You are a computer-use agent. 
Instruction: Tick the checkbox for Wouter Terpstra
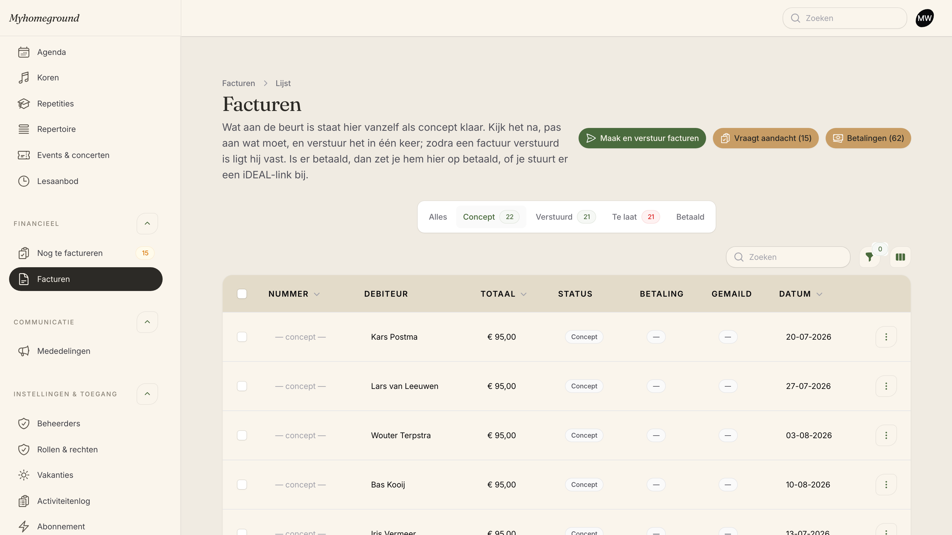(x=242, y=435)
